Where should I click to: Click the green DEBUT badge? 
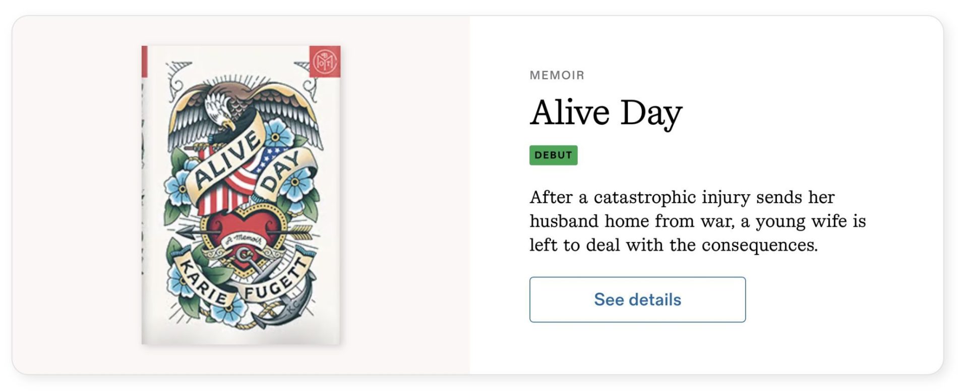(553, 155)
